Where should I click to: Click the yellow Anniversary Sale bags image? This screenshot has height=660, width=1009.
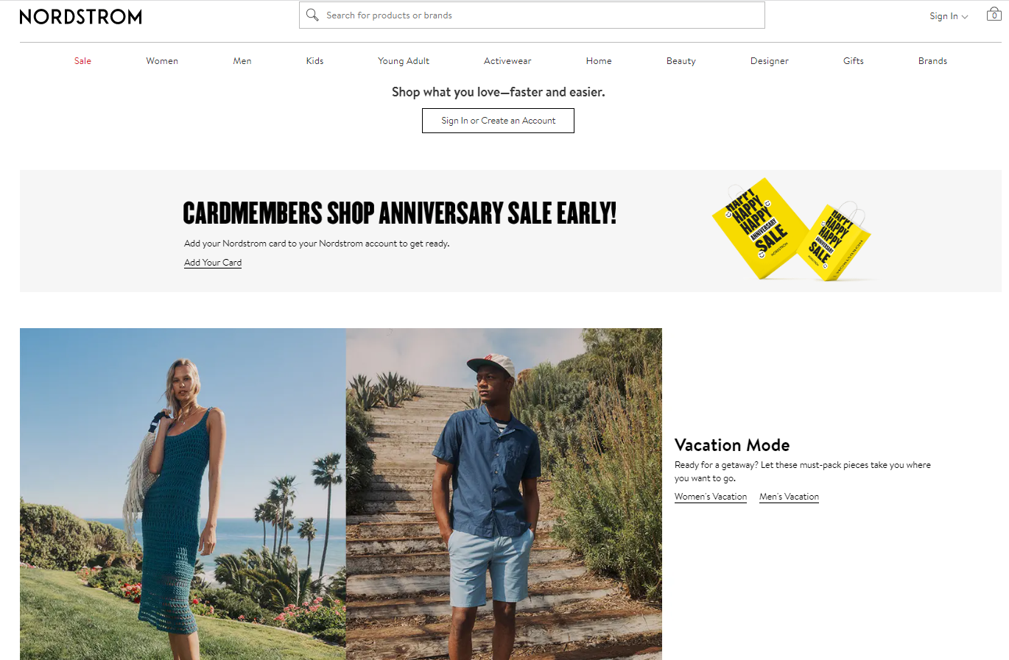pyautogui.click(x=792, y=229)
